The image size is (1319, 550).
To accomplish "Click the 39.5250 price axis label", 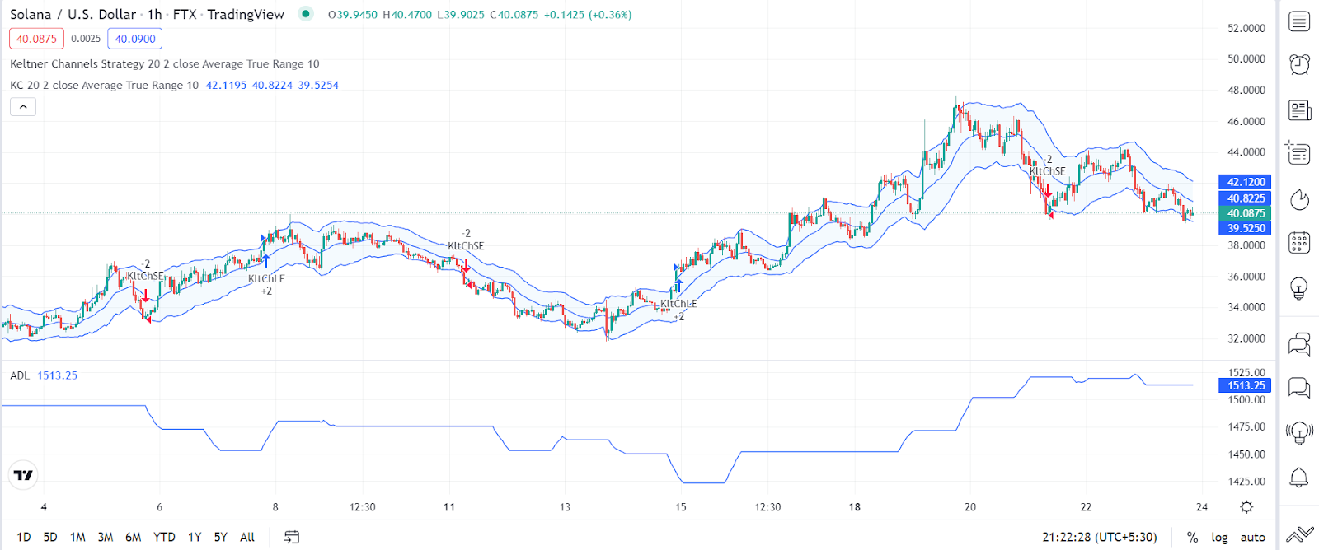I will (1245, 228).
